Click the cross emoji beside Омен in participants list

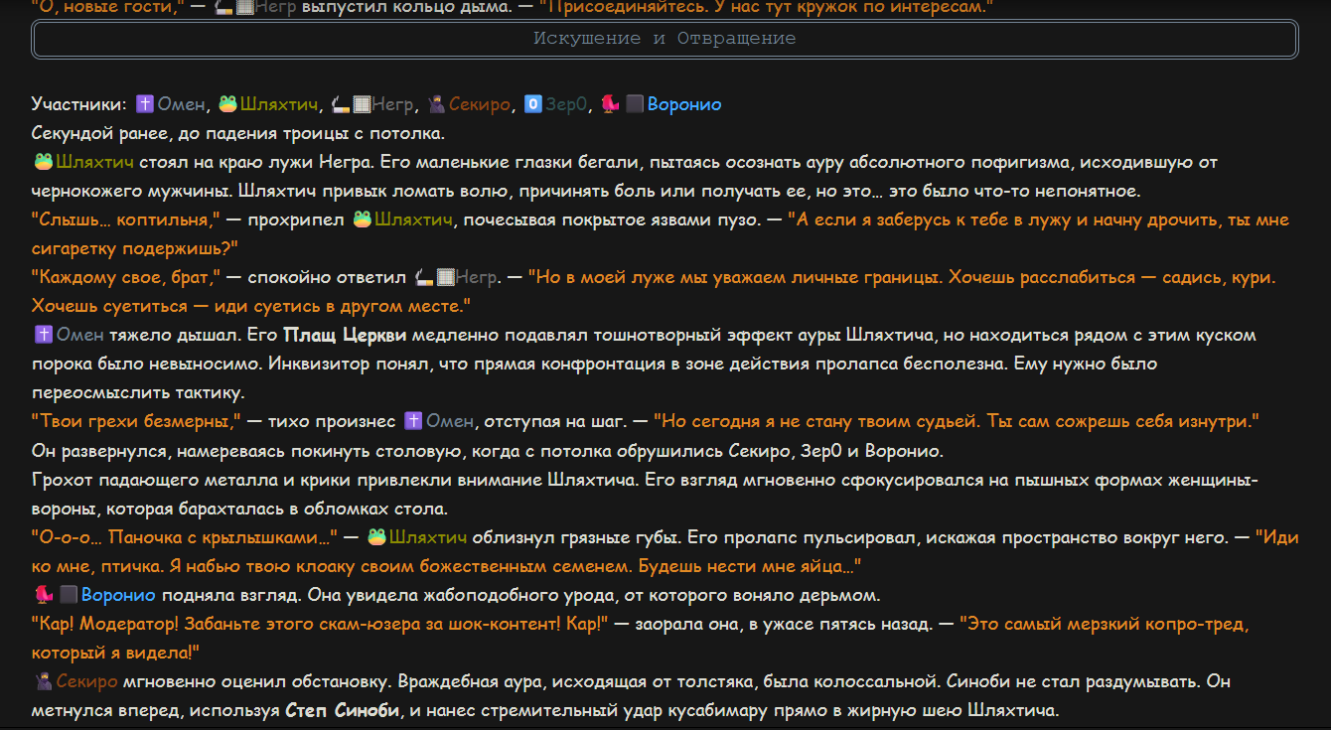click(x=145, y=104)
